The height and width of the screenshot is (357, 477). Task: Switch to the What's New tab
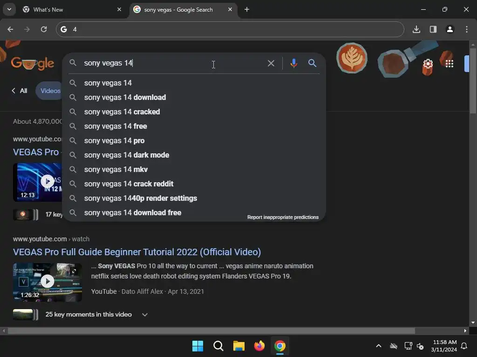coord(72,10)
